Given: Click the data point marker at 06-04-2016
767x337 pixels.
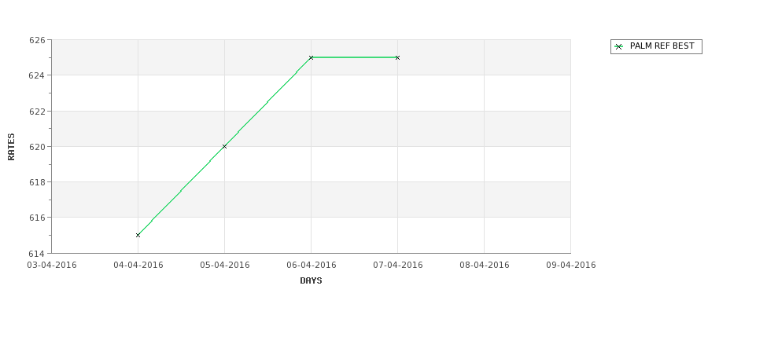Looking at the screenshot, I should [x=311, y=57].
